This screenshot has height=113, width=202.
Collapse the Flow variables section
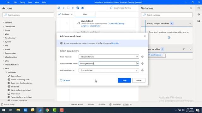tap(190, 49)
